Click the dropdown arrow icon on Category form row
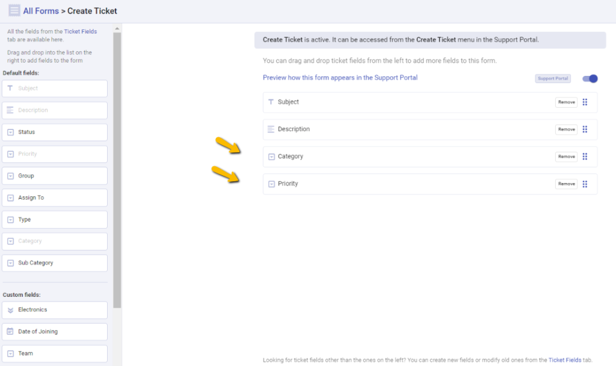The width and height of the screenshot is (616, 366). [x=270, y=156]
